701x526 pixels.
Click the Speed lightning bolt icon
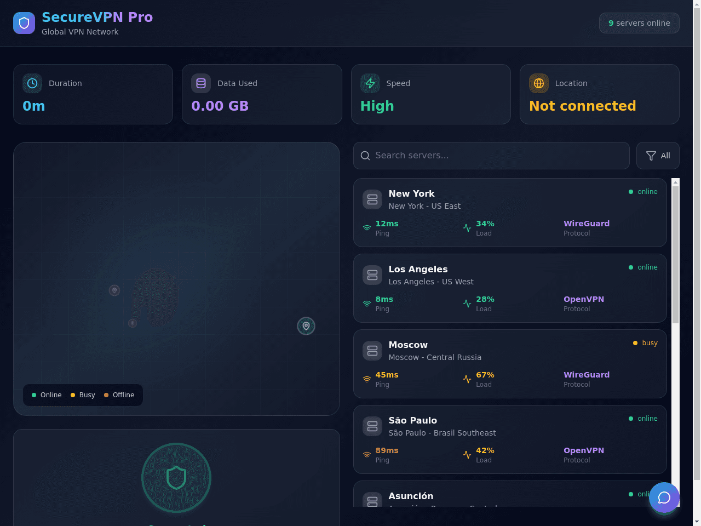(x=370, y=83)
